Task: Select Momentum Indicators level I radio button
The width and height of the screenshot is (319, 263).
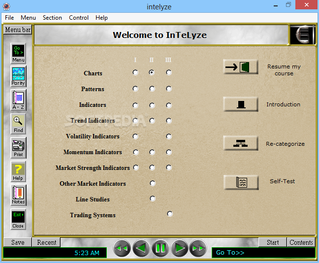Action: [x=136, y=152]
